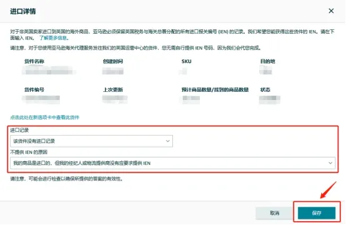Close the 进口详情 dialog with the X
346x225 pixels.
point(331,11)
